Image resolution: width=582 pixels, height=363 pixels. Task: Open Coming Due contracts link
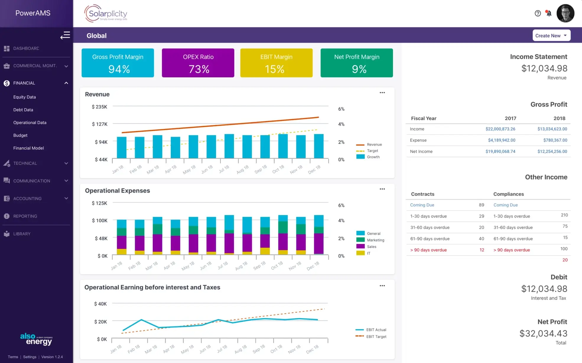click(x=422, y=205)
